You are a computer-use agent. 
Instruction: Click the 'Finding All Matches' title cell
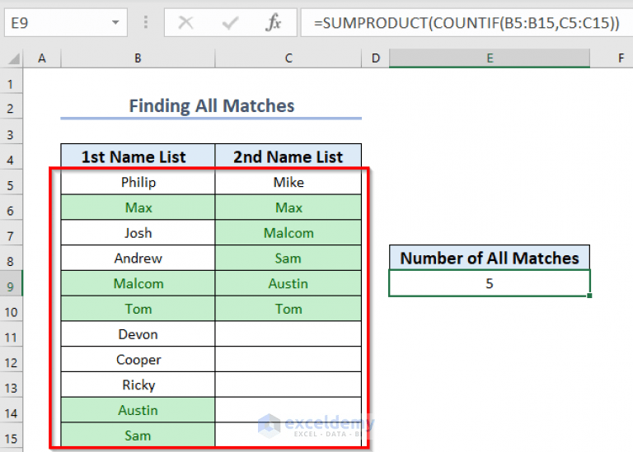pos(211,105)
